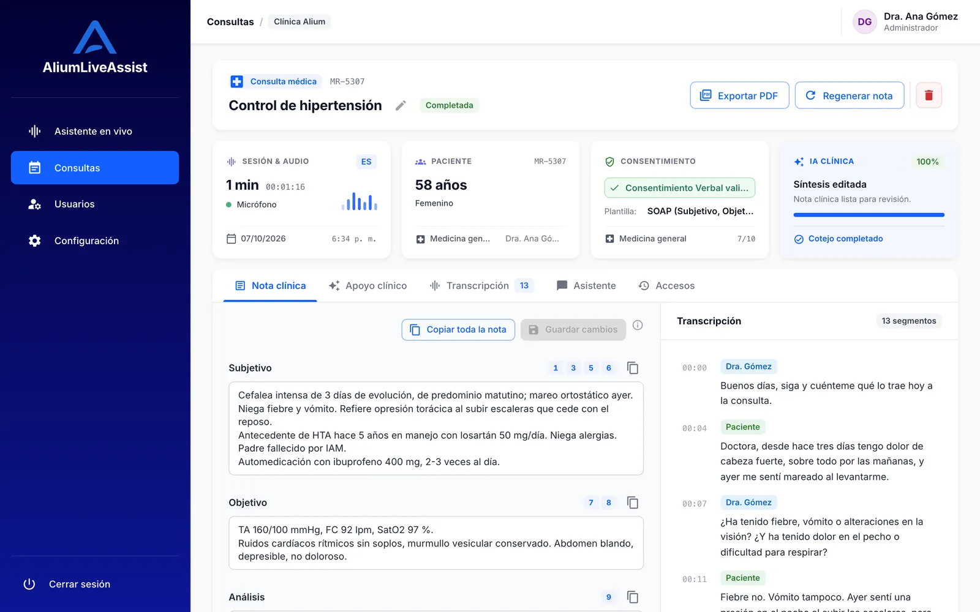The image size is (980, 612).
Task: Click Consentimiento Verbal validated chip
Action: 679,188
